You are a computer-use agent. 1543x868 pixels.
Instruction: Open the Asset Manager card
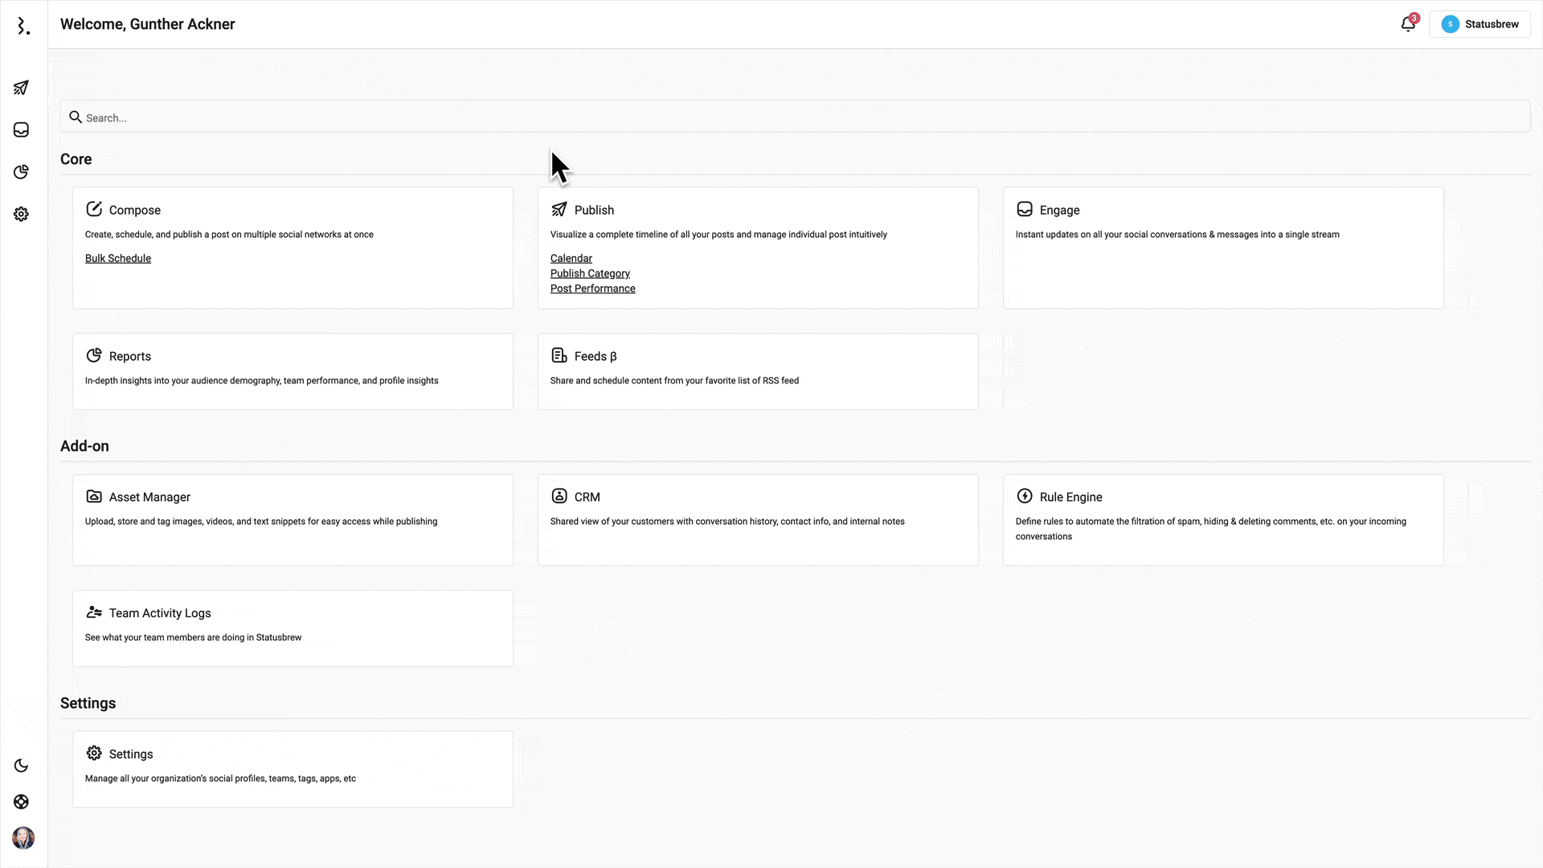pyautogui.click(x=292, y=519)
